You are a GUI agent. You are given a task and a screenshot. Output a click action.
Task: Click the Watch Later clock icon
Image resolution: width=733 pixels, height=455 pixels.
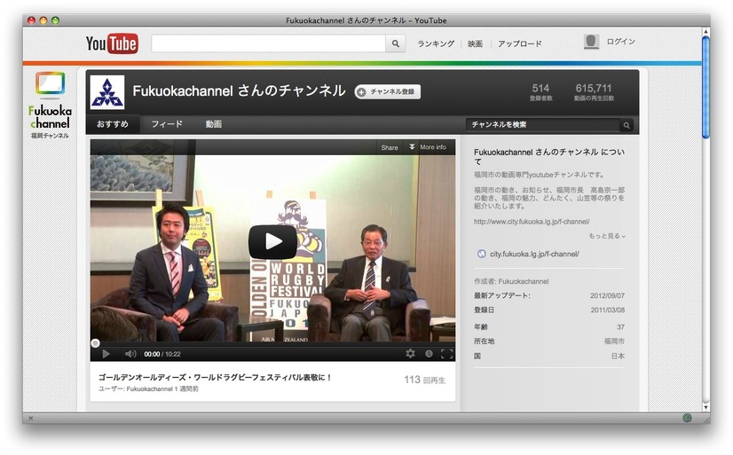pyautogui.click(x=429, y=354)
